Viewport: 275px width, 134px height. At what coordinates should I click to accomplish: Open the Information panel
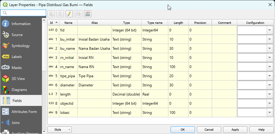(x=21, y=24)
